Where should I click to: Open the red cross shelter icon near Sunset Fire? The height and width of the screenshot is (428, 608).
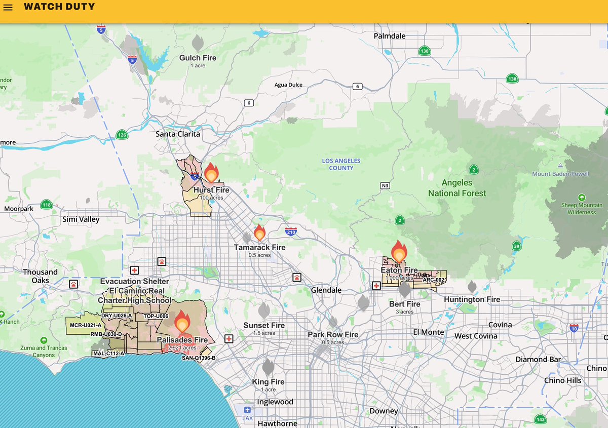[229, 338]
